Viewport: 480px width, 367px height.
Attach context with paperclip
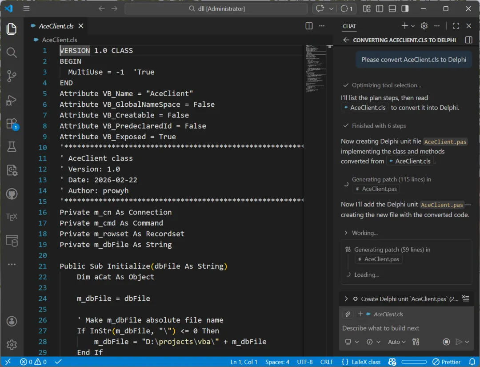348,314
